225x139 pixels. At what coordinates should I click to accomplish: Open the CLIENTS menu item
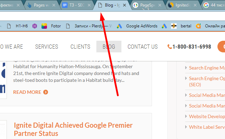coord(80,47)
